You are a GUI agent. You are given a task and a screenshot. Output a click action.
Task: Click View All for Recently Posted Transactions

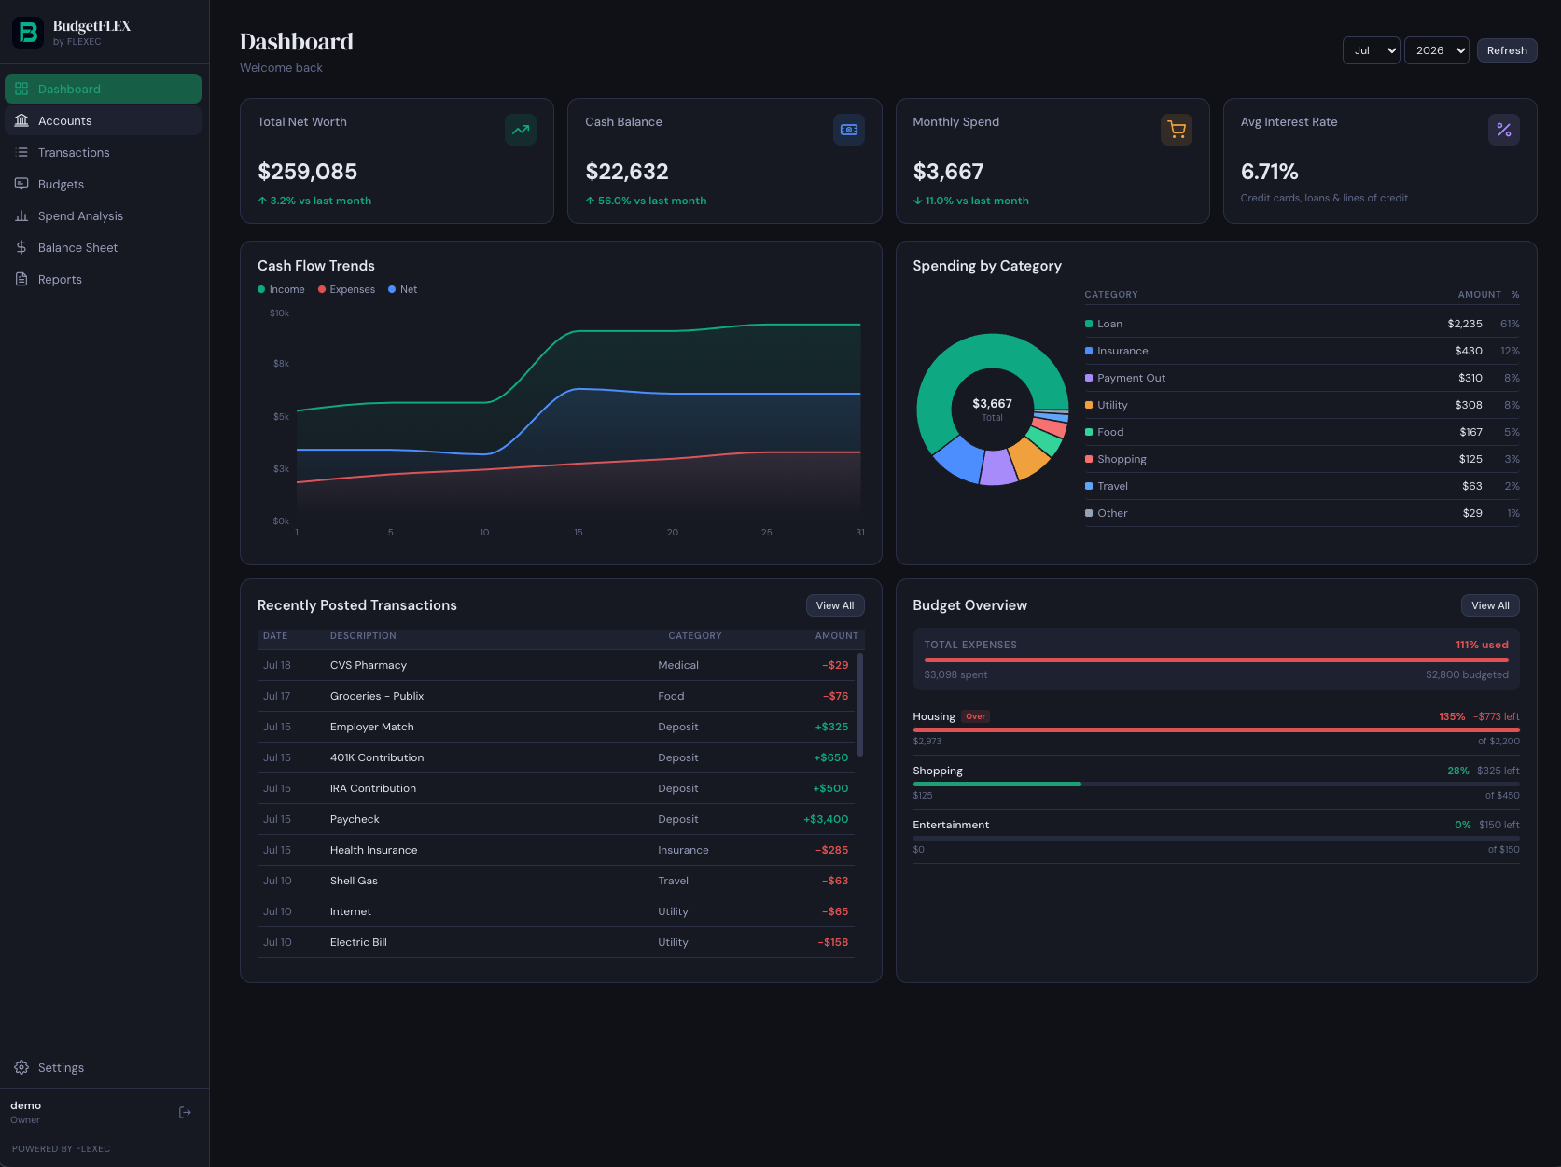click(x=835, y=605)
